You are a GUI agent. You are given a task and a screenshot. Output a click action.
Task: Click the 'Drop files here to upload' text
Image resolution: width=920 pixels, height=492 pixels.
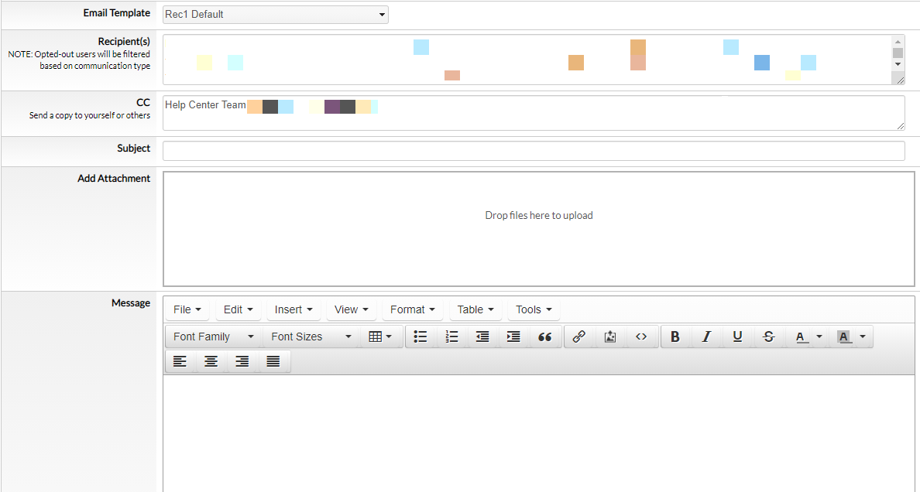click(539, 215)
